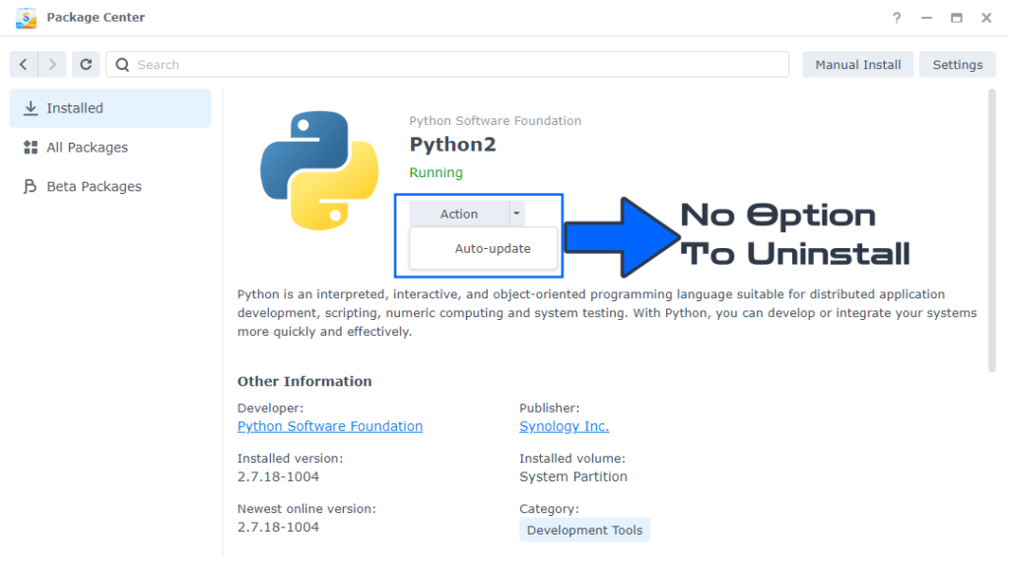
Task: Open help via the question mark icon
Action: point(896,18)
